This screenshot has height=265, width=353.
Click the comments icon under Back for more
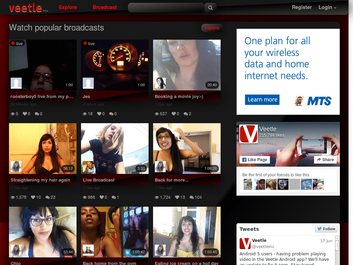point(192,197)
